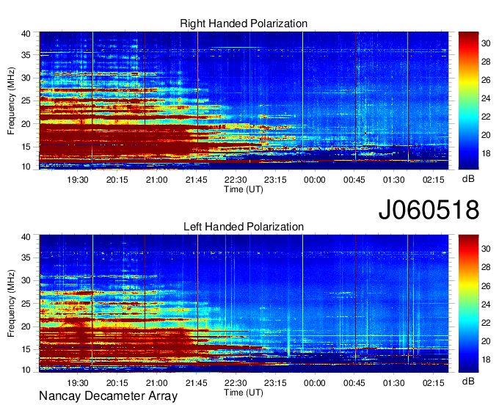This screenshot has height=405, width=499.
Task: Click the "22:30" tick on the bottom plot
Action: [236, 383]
